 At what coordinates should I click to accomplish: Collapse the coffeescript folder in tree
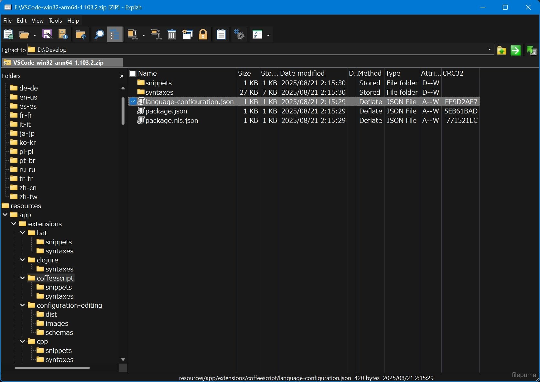pyautogui.click(x=22, y=278)
